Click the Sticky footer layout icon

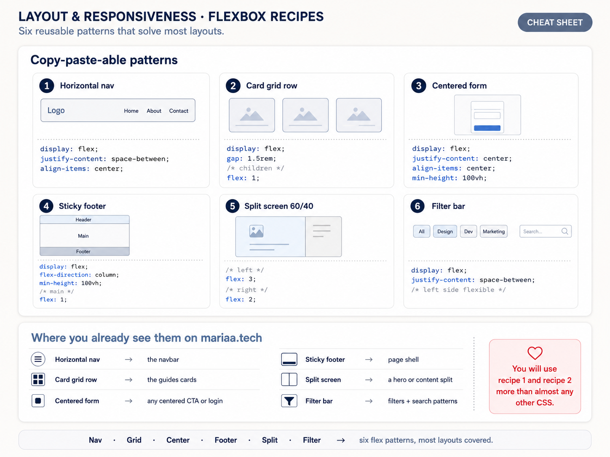pyautogui.click(x=289, y=359)
